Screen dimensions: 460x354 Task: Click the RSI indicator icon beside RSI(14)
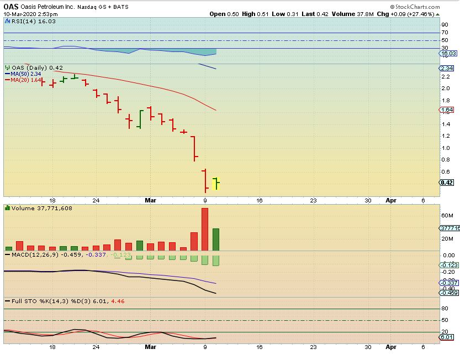click(x=8, y=21)
